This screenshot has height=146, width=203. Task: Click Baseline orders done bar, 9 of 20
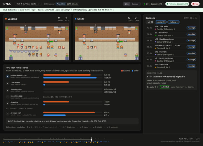point(67,75)
